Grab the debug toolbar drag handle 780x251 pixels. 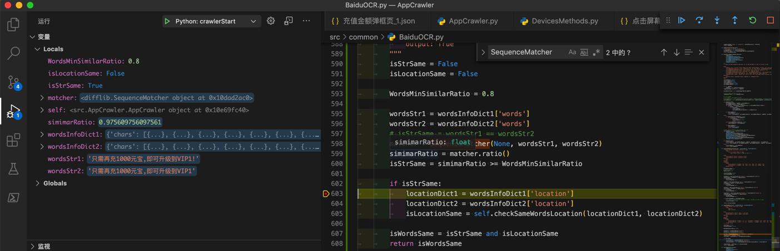coord(668,21)
